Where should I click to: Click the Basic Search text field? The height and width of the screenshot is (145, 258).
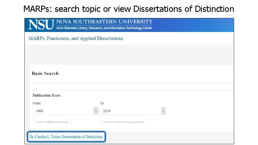pyautogui.click(x=133, y=87)
